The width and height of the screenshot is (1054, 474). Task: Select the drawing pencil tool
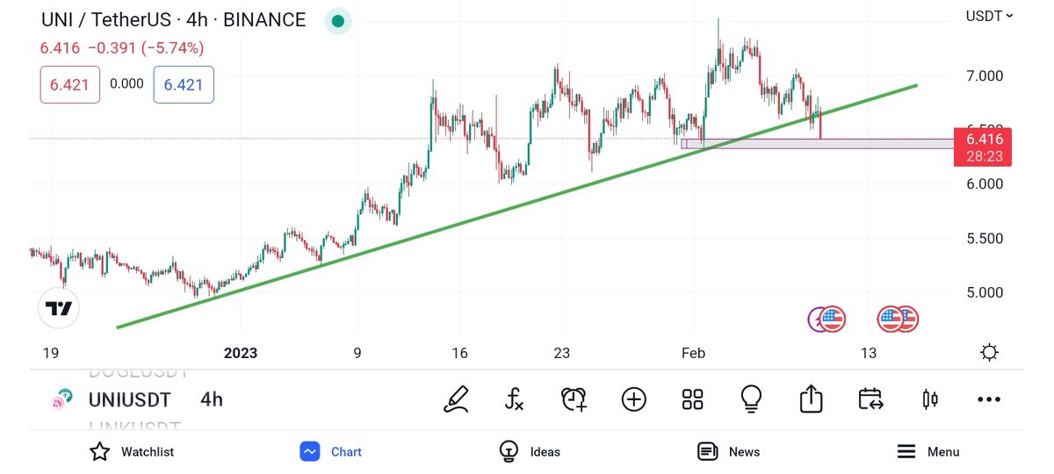point(456,399)
